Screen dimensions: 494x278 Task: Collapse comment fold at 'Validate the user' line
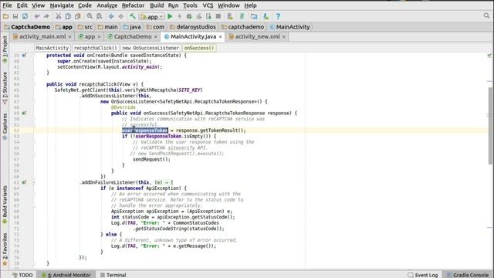coord(34,142)
